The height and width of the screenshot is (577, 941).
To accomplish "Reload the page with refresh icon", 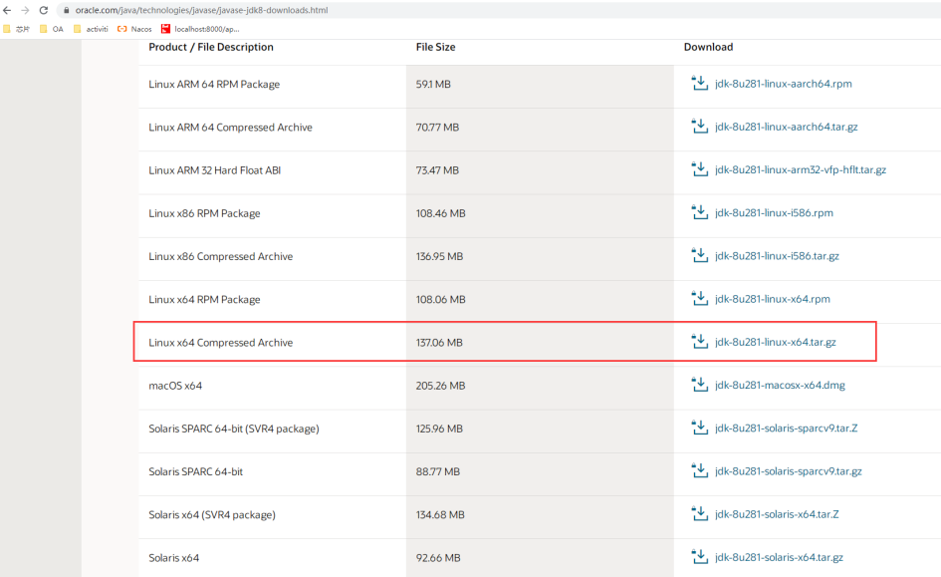I will [x=43, y=10].
